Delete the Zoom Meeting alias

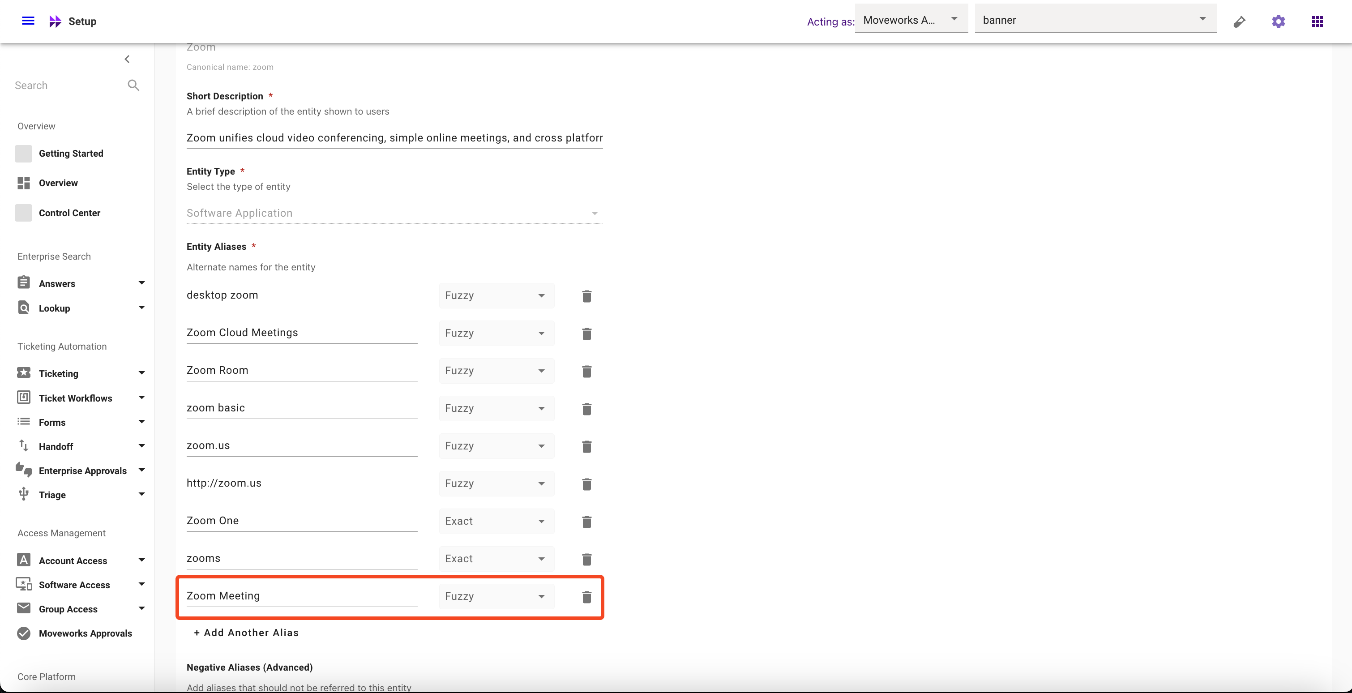point(586,597)
